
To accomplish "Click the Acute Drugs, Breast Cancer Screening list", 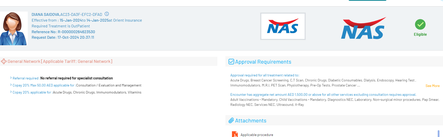I will 323,83.
